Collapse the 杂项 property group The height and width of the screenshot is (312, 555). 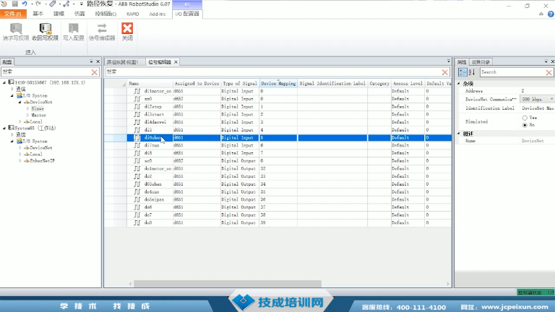point(459,84)
